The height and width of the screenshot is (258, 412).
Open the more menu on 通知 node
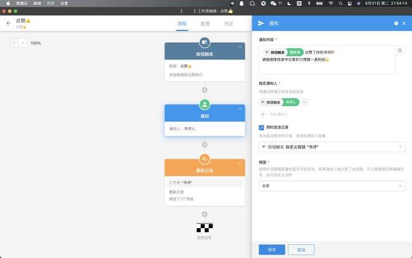[x=240, y=109]
